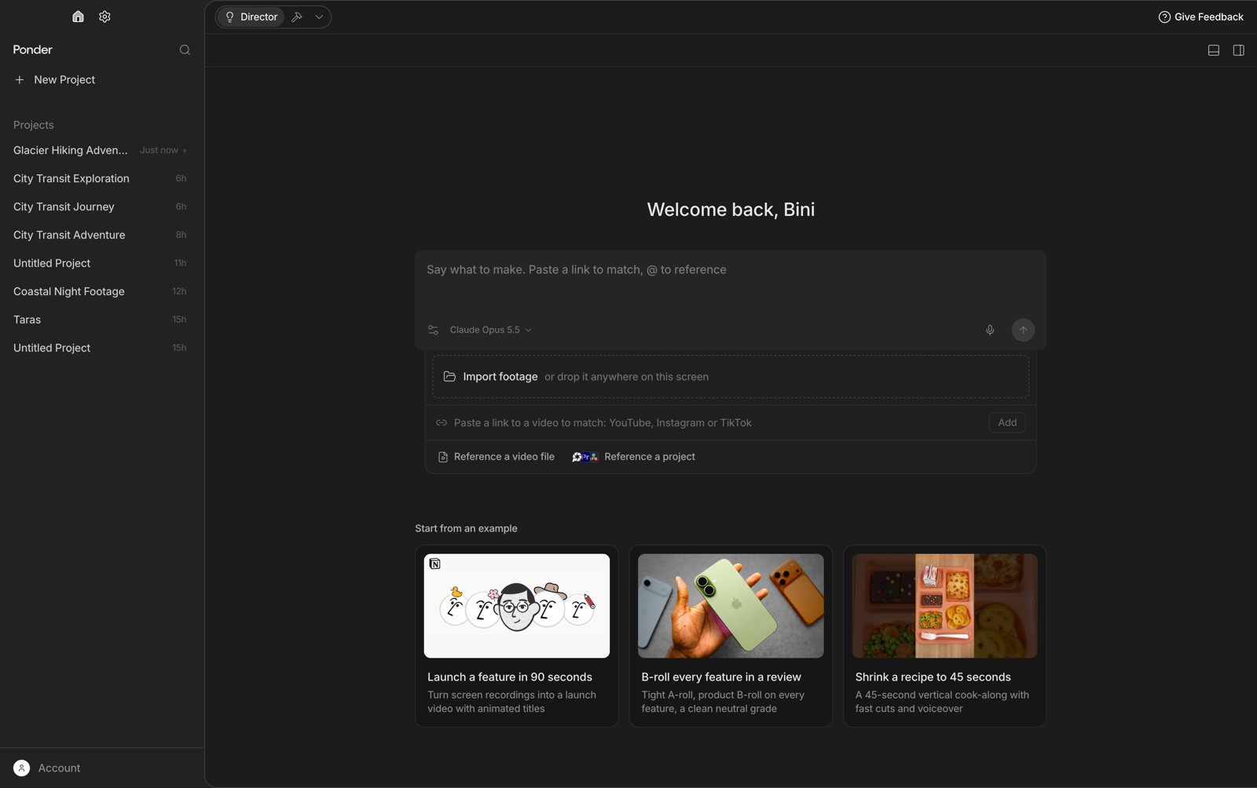Click the video file document icon
Viewport: 1257px width, 788px height.
[443, 457]
